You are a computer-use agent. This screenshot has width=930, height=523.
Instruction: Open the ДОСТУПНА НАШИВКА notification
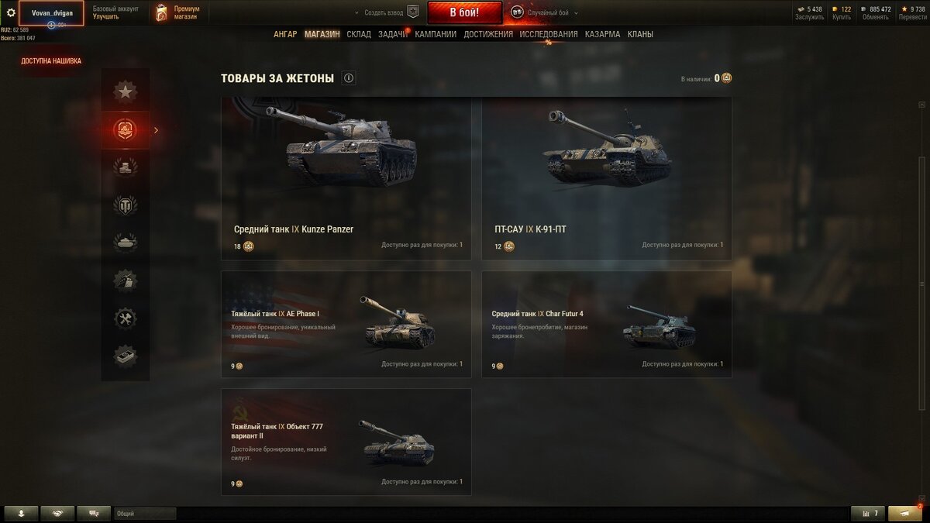pos(51,61)
